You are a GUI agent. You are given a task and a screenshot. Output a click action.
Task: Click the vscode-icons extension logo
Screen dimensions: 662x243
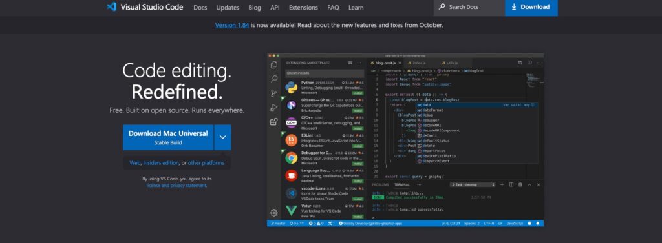point(292,193)
